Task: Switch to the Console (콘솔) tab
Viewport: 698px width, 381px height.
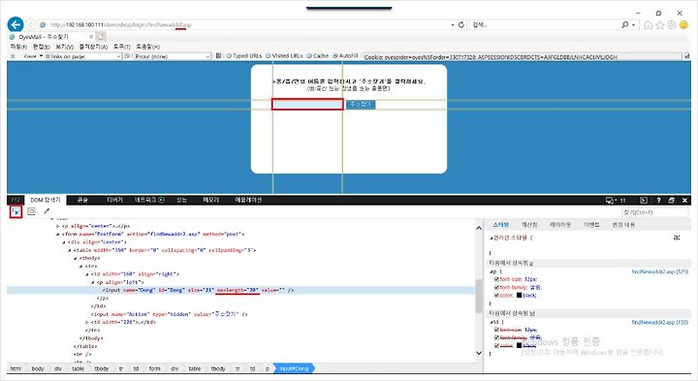Action: (82, 200)
